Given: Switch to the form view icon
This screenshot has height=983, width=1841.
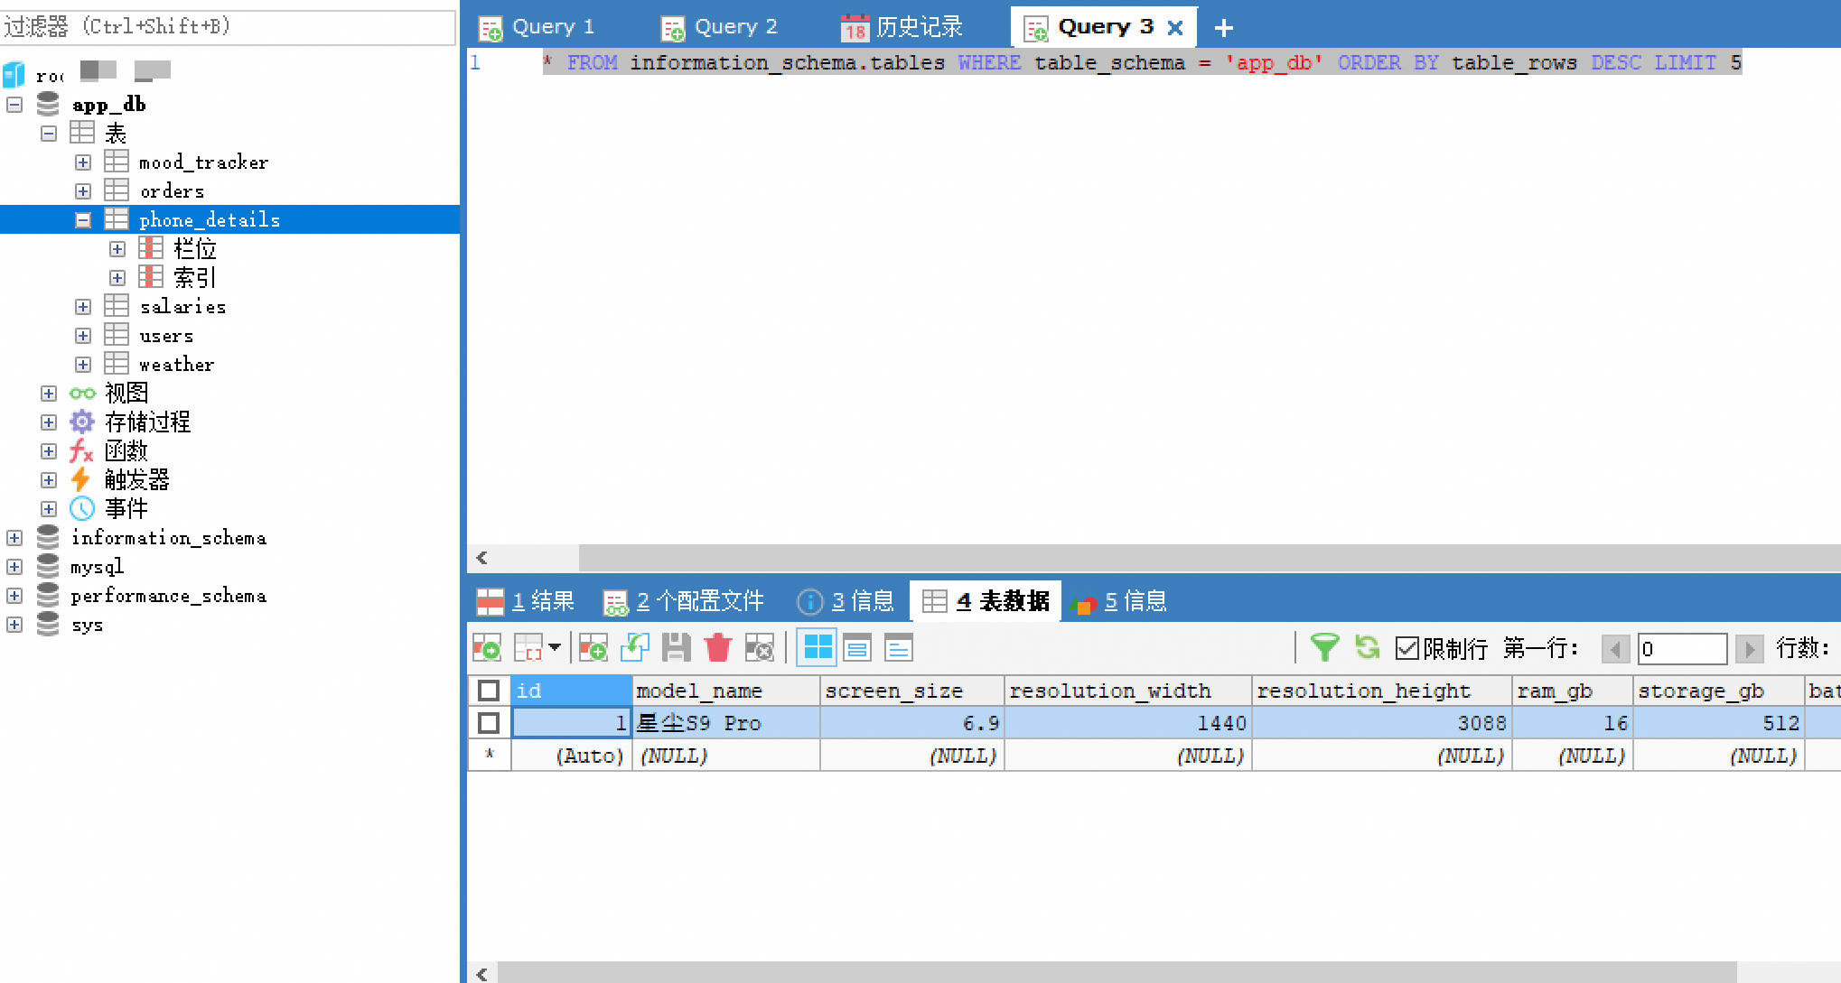Looking at the screenshot, I should coord(857,647).
